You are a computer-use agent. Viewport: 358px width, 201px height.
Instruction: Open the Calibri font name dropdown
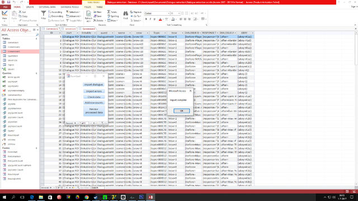pos(169,13)
